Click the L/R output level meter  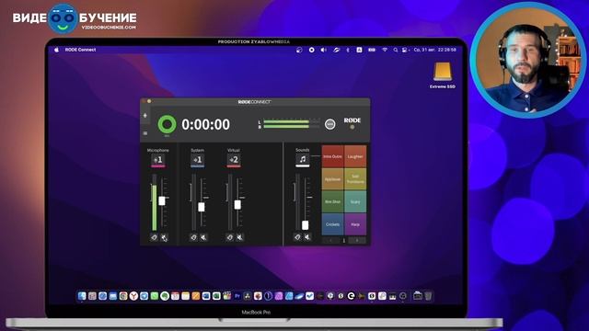[289, 124]
